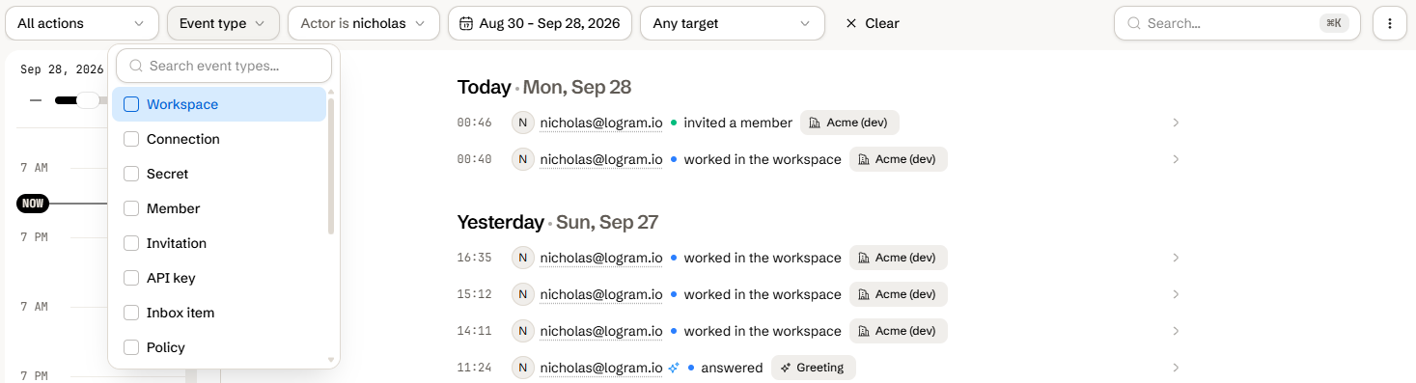Check the API key event type
This screenshot has height=383, width=1416.
click(x=131, y=278)
